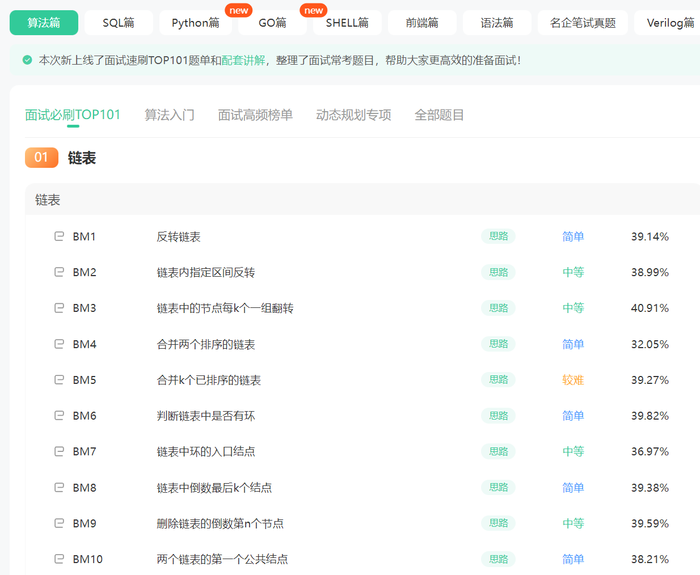Click the orange 01 section badge
This screenshot has width=700, height=575.
tap(41, 158)
